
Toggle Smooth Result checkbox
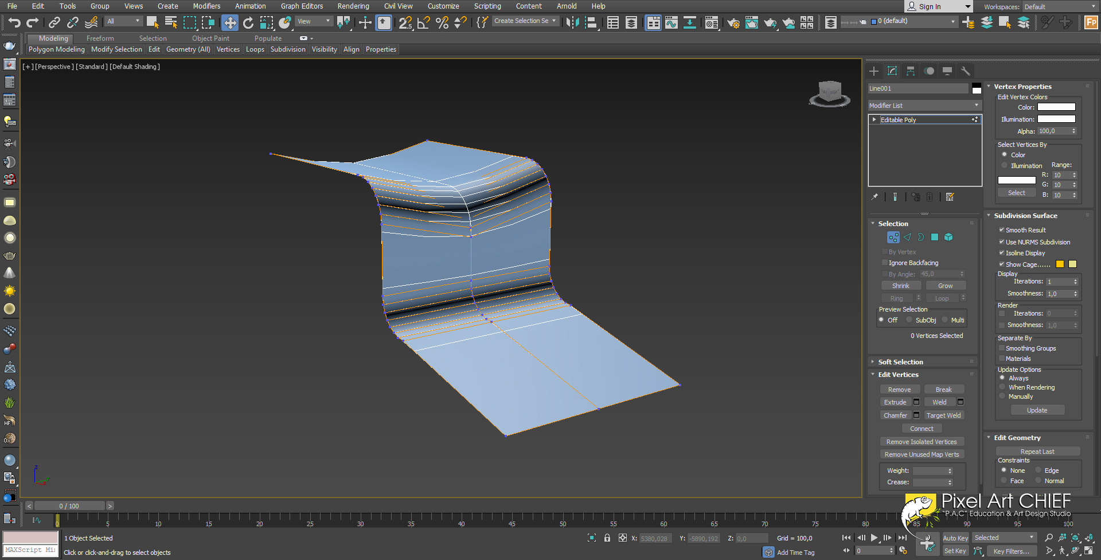click(x=1002, y=230)
